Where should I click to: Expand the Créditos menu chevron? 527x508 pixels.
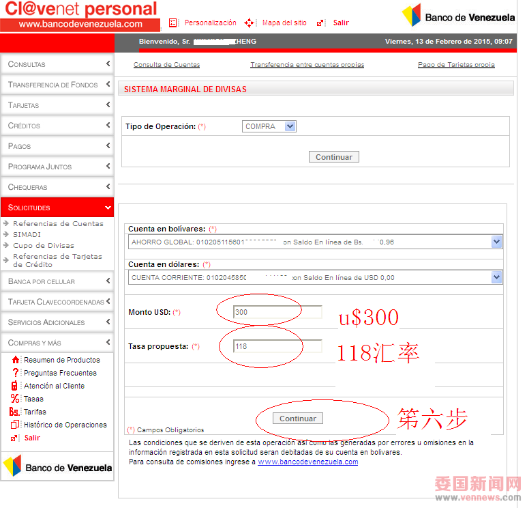click(x=108, y=125)
